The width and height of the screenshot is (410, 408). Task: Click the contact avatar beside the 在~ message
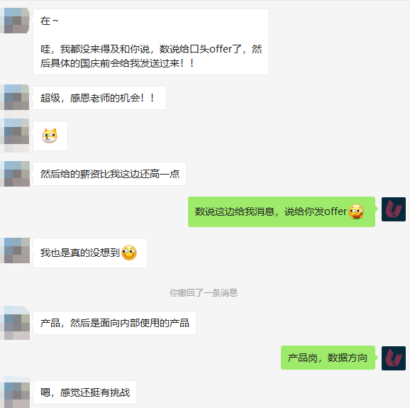click(15, 21)
